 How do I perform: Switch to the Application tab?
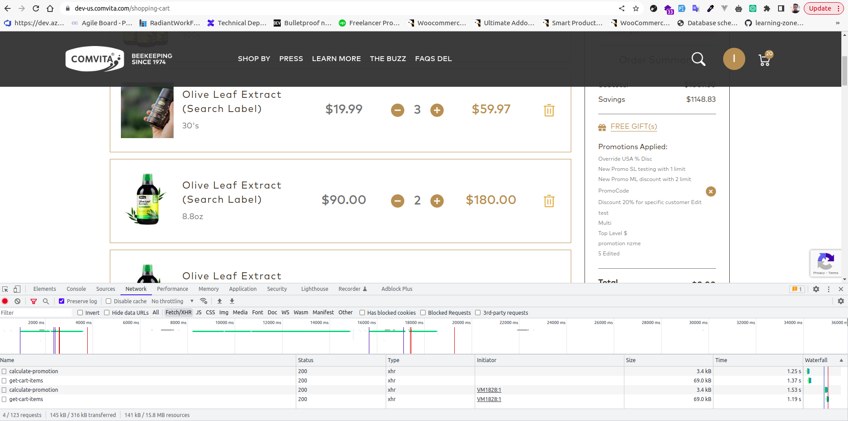point(243,289)
